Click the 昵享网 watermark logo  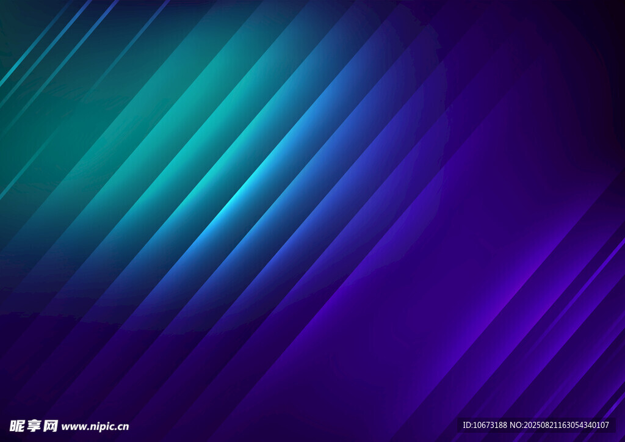[x=34, y=426]
